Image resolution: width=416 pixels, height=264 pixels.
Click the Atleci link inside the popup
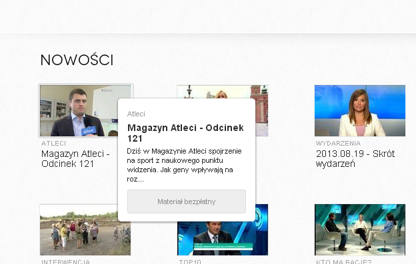coord(136,114)
